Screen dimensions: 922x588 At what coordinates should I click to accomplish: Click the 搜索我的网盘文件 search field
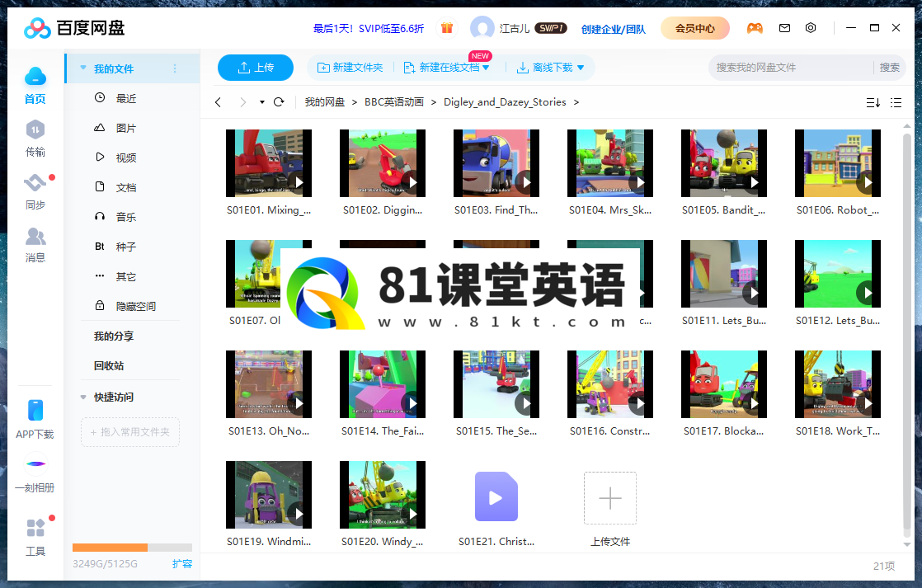(x=791, y=68)
